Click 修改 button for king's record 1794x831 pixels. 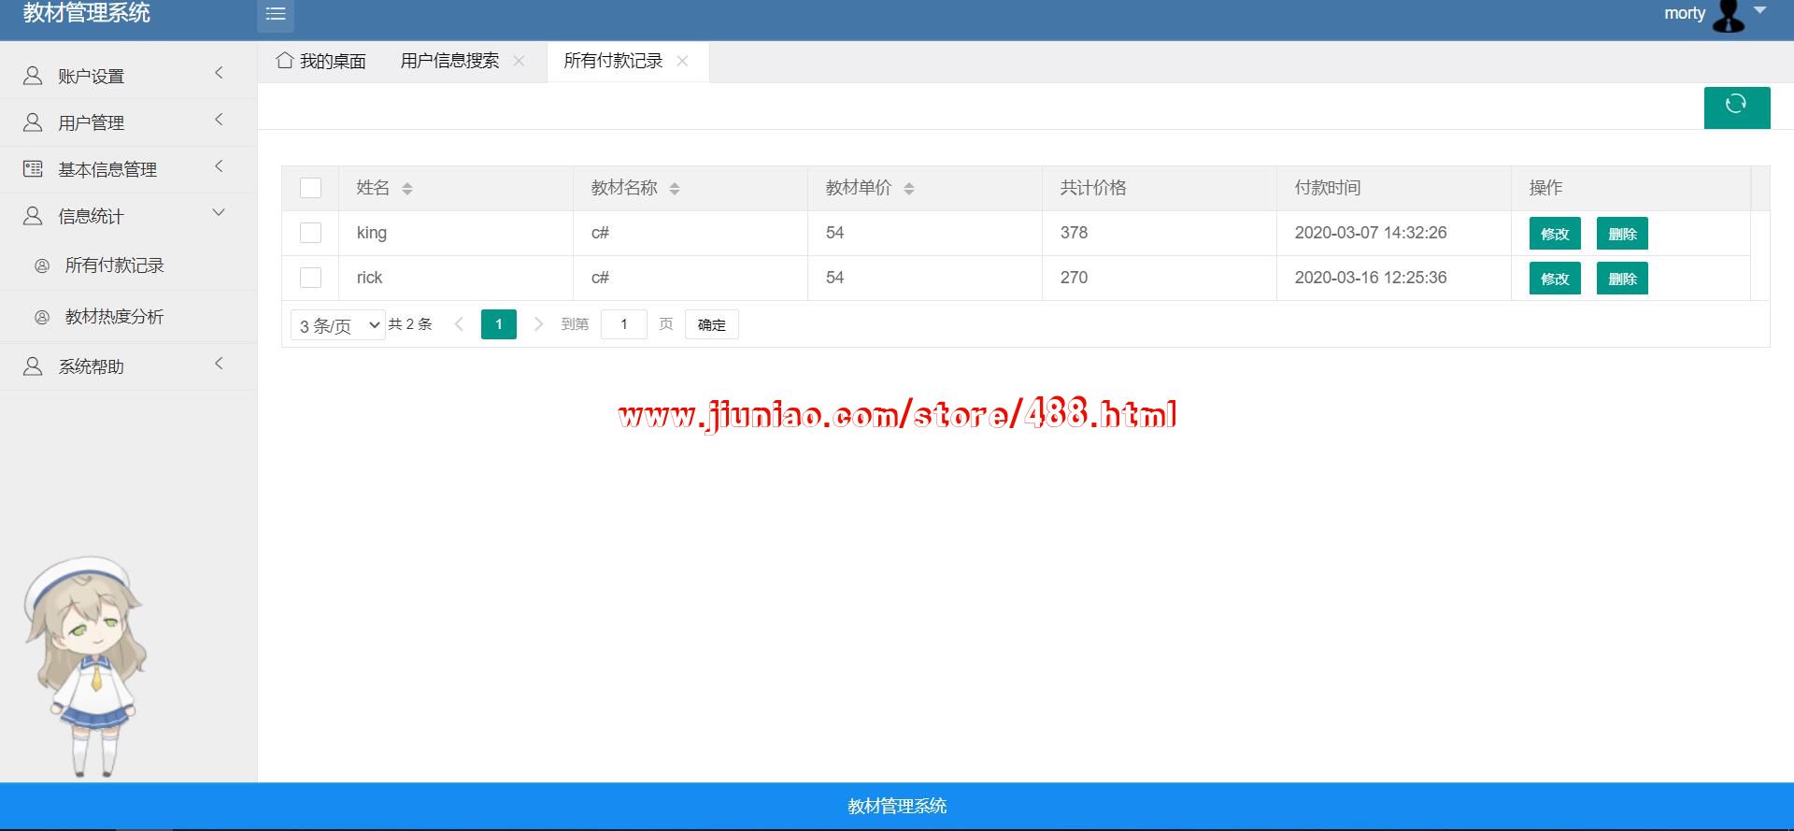[1554, 234]
